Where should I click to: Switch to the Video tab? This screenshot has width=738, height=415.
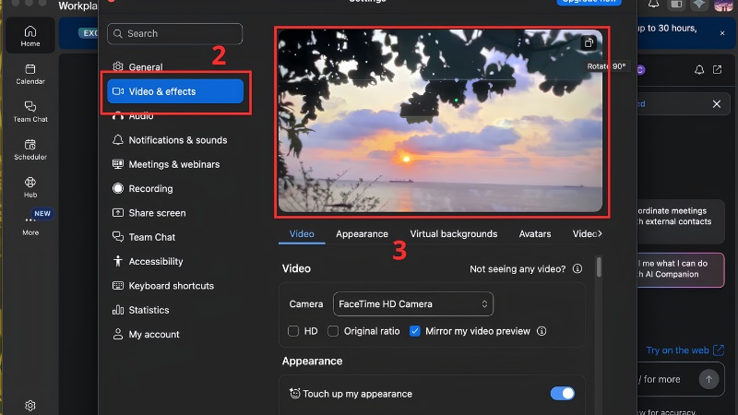[302, 234]
